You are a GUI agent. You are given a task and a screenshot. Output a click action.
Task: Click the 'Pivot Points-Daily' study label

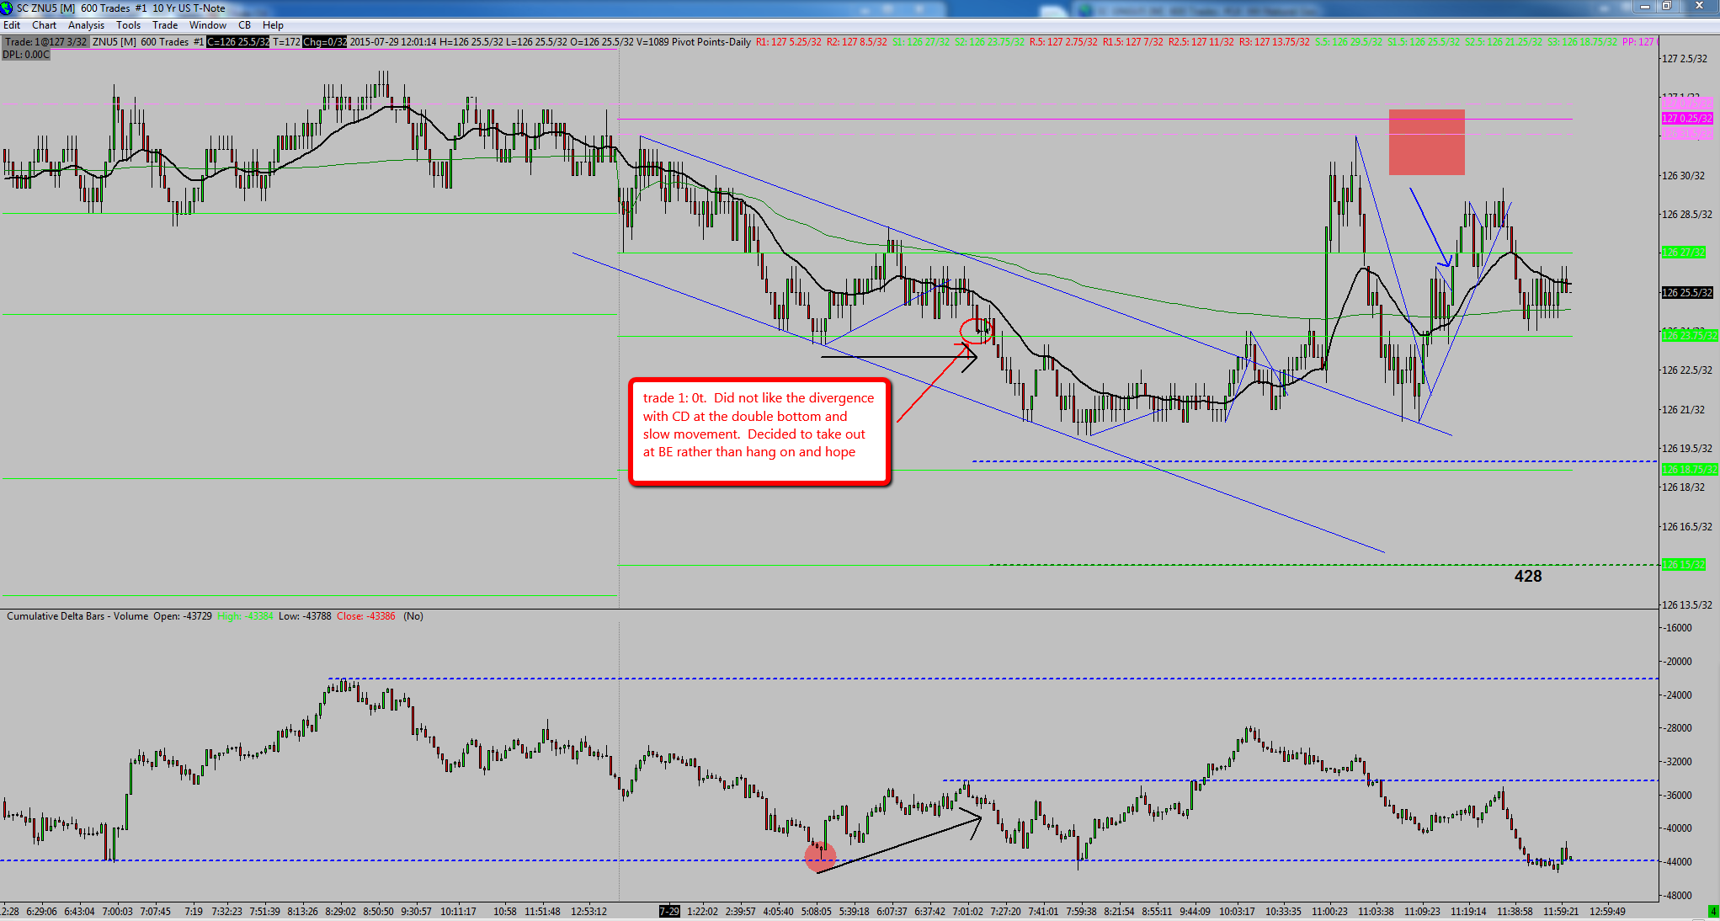(711, 42)
